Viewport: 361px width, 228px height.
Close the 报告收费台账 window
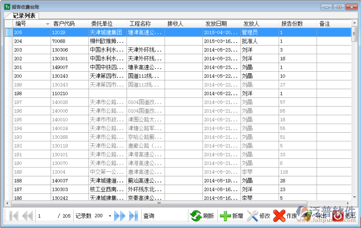click(352, 7)
